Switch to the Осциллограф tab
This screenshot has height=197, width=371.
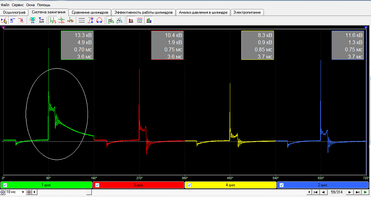pyautogui.click(x=14, y=12)
